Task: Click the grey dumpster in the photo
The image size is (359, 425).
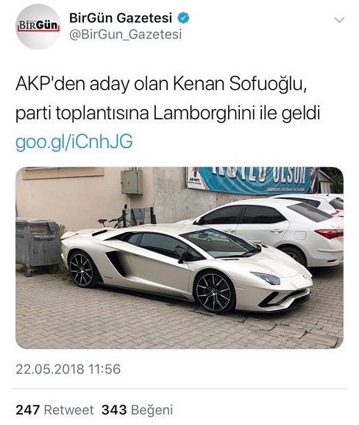Action: coord(38,246)
